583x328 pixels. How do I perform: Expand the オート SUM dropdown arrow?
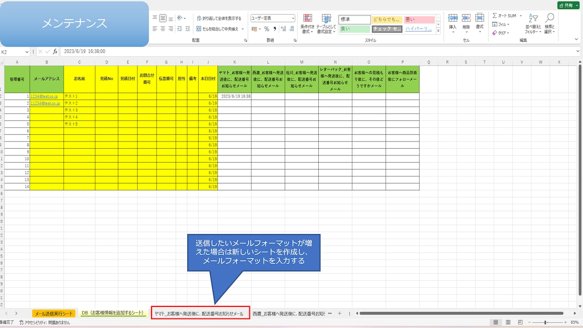[521, 16]
